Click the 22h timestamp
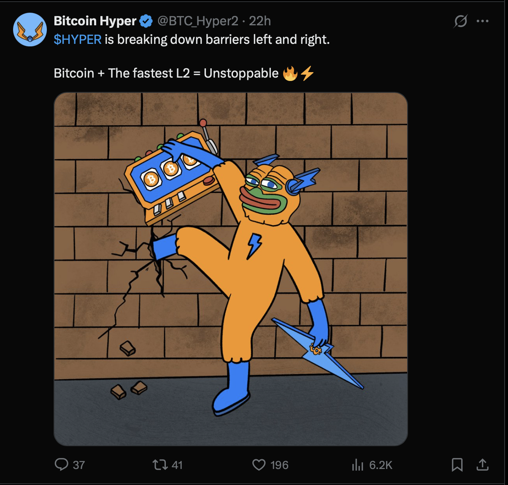508x485 pixels. [x=260, y=21]
